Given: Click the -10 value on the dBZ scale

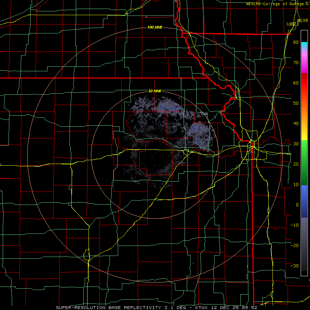Looking at the screenshot, I should [x=294, y=225].
